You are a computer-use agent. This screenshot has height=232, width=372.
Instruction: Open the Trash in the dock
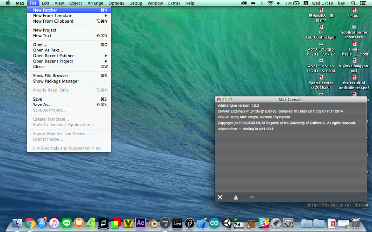356,223
